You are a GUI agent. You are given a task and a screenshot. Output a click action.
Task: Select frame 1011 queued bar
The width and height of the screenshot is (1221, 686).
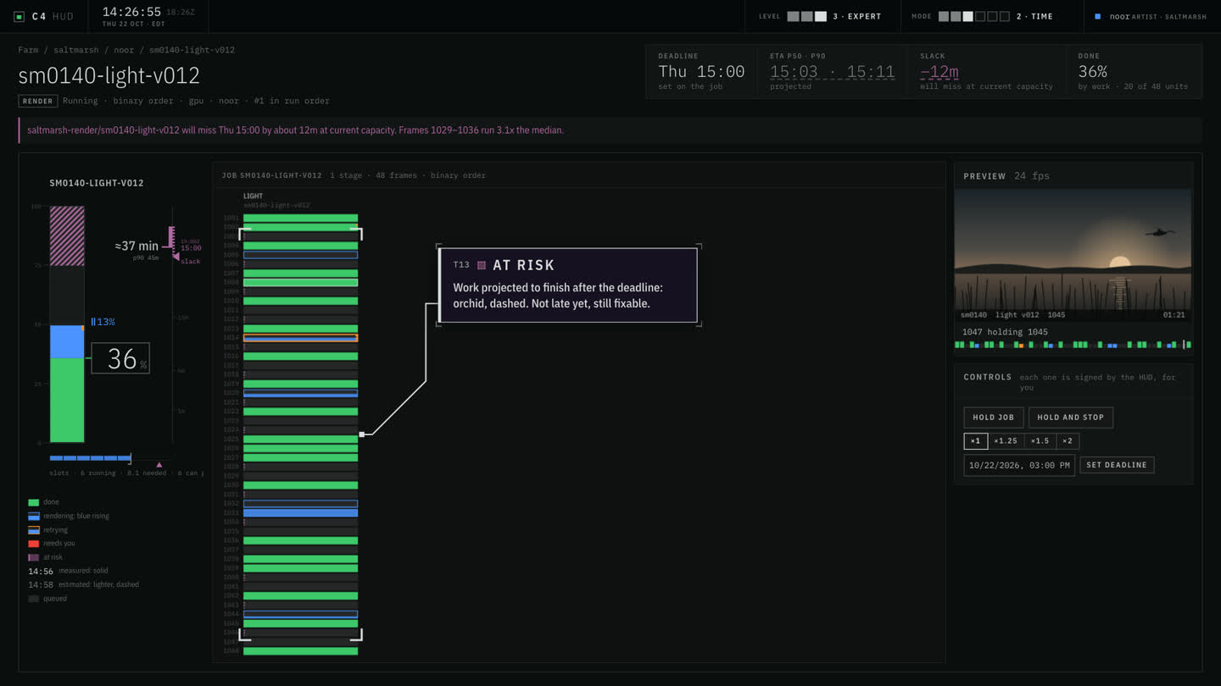300,310
